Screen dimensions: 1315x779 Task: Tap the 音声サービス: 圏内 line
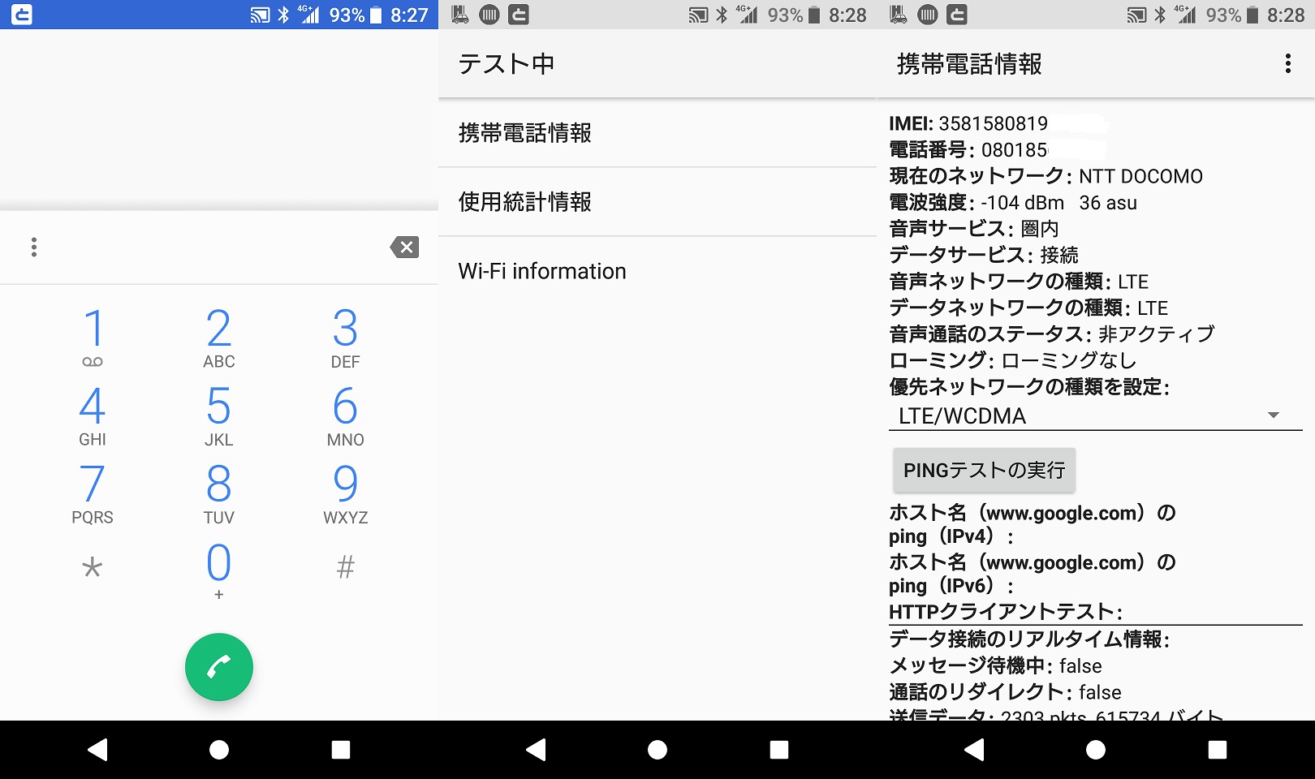(x=974, y=229)
